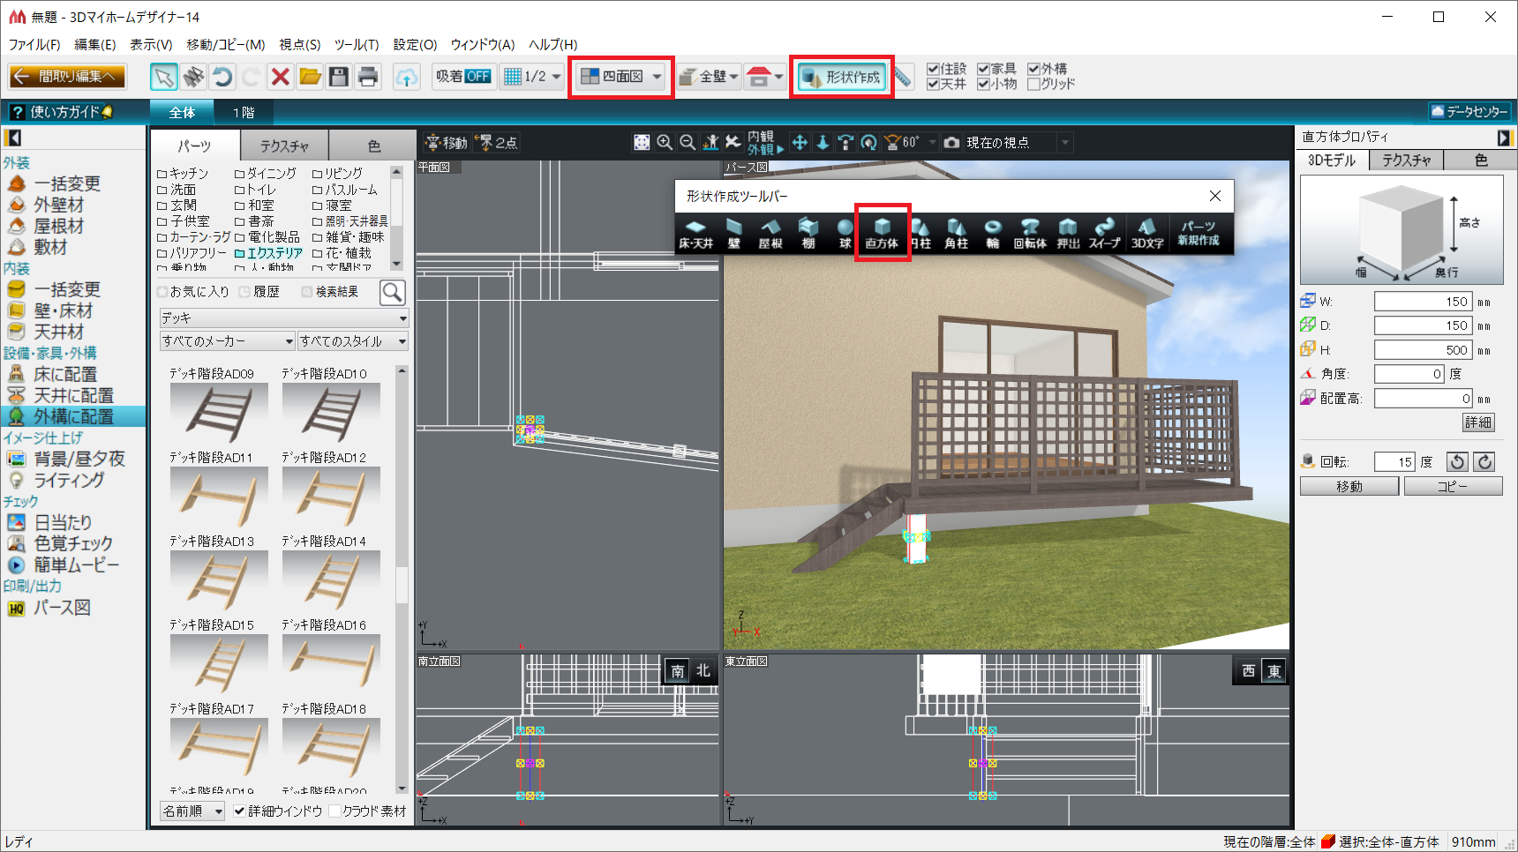Toggle the 詳細ウインドウ checkbox
The height and width of the screenshot is (852, 1518).
pos(239,811)
